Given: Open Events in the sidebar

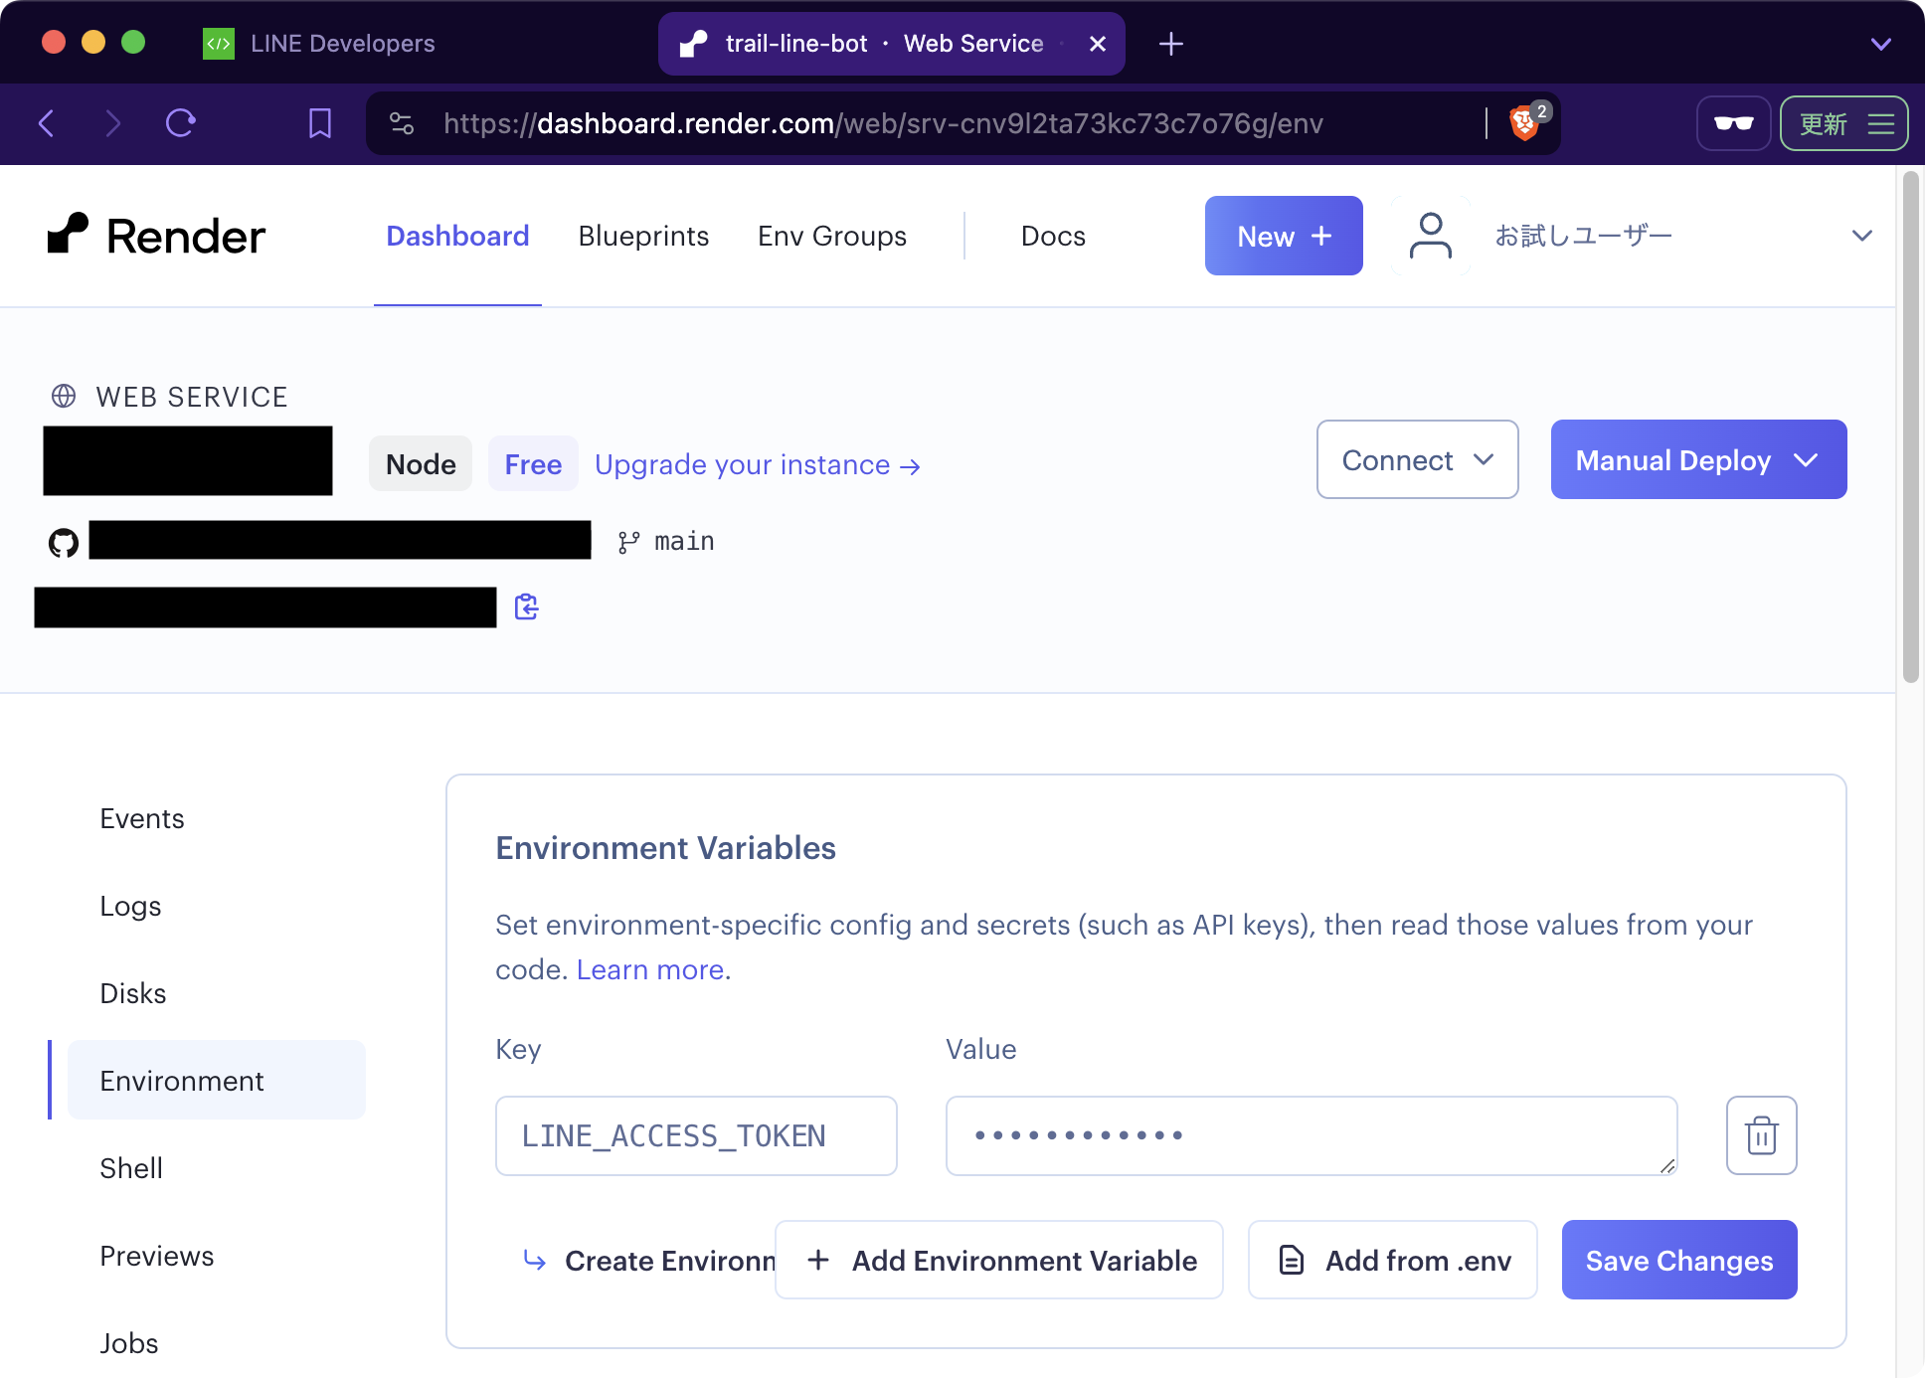Looking at the screenshot, I should click(141, 818).
